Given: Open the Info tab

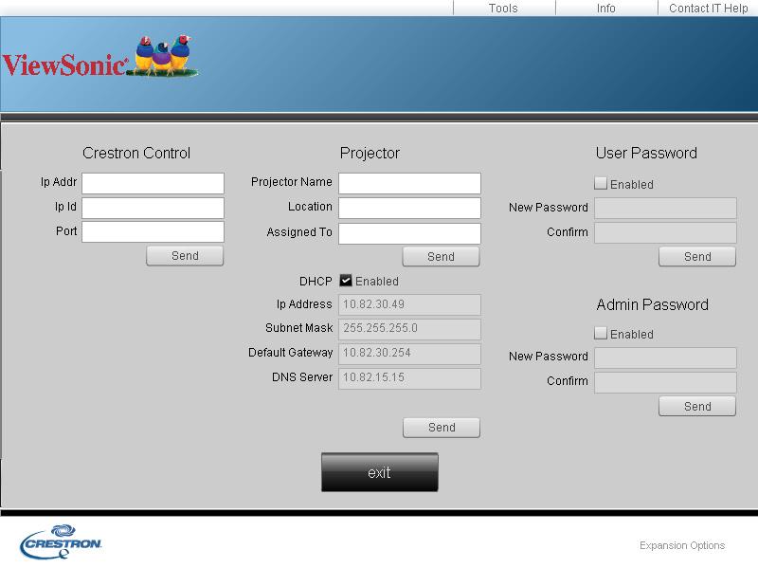Looking at the screenshot, I should coord(606,8).
